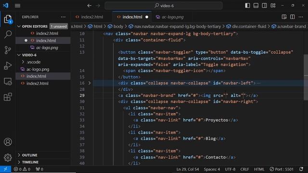Open the hamburger application menu
This screenshot has height=173, width=308.
17,5
